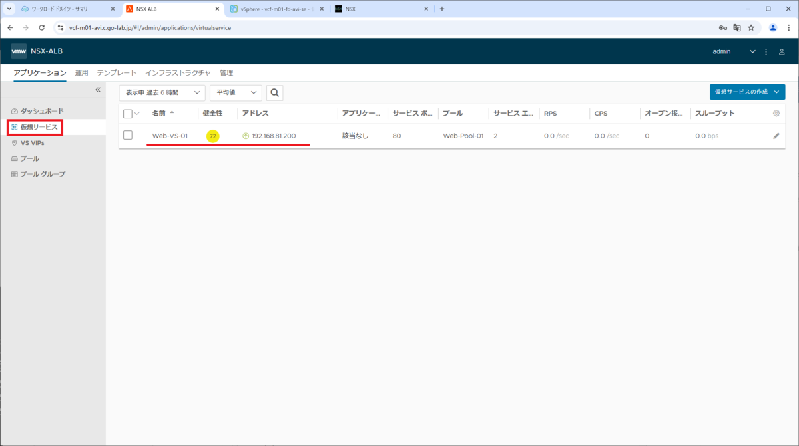
Task: Open the browser tab search dropdown
Action: coord(9,9)
